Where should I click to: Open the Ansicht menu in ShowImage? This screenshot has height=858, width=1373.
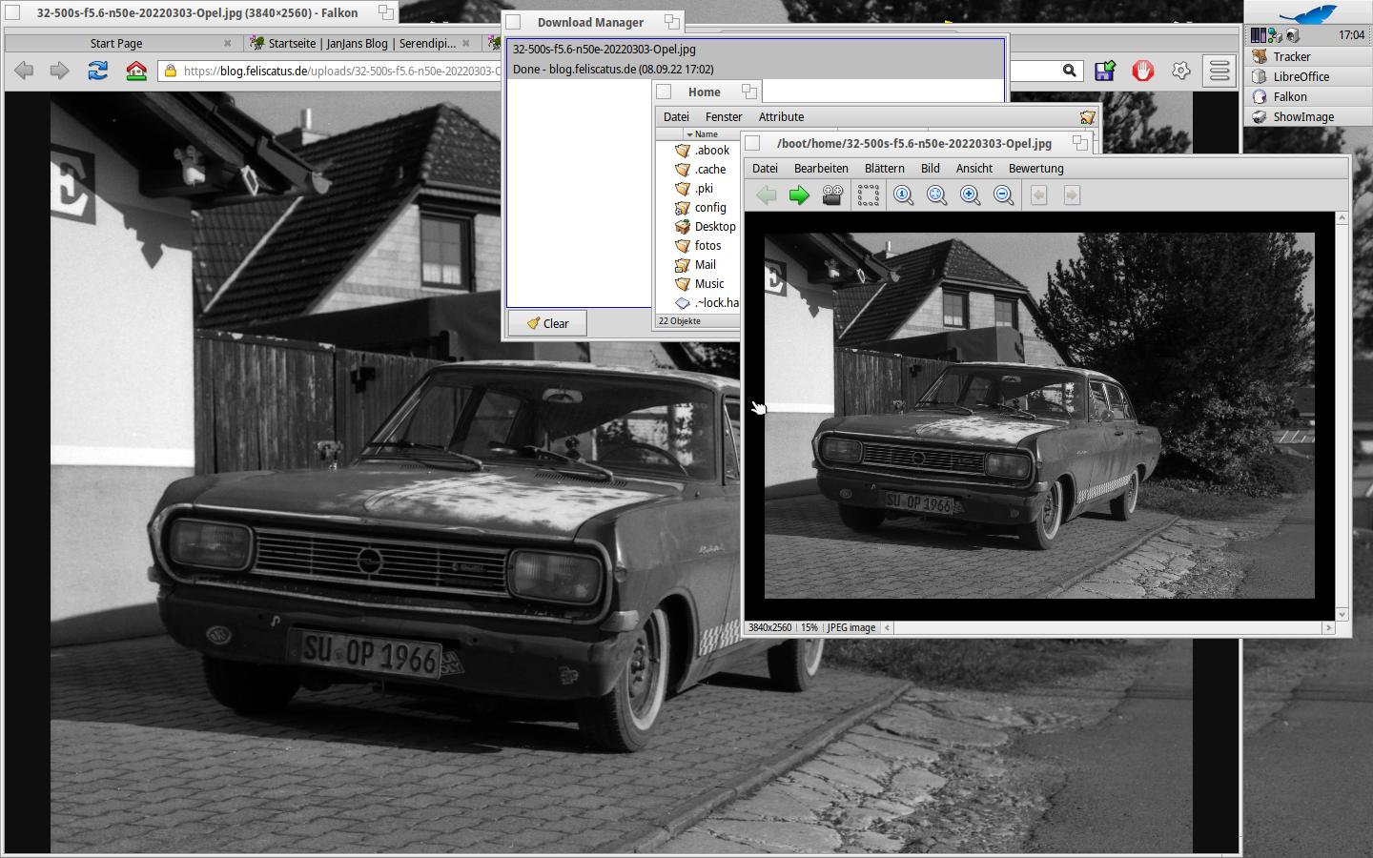973,169
